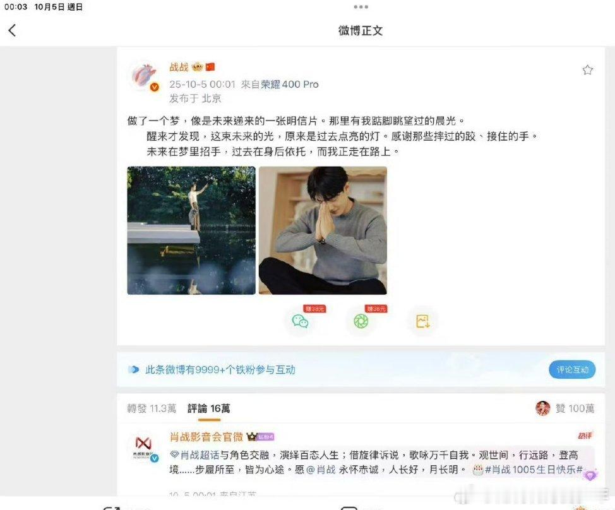Open the 荣耀 400 Pro device link
The width and height of the screenshot is (615, 510).
[x=290, y=85]
